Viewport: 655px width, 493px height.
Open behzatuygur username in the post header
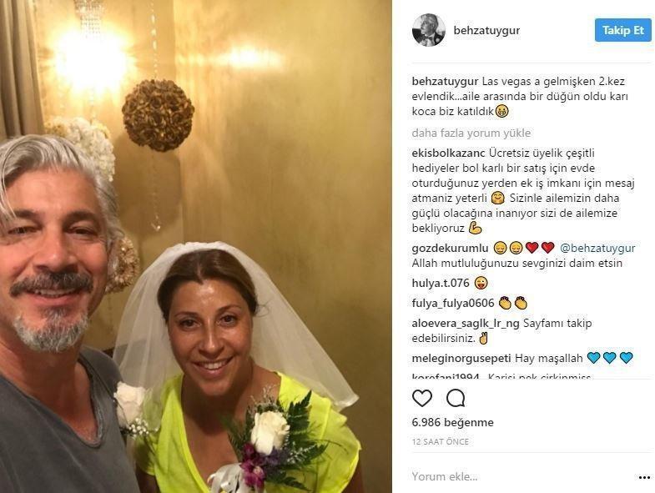[x=486, y=31]
